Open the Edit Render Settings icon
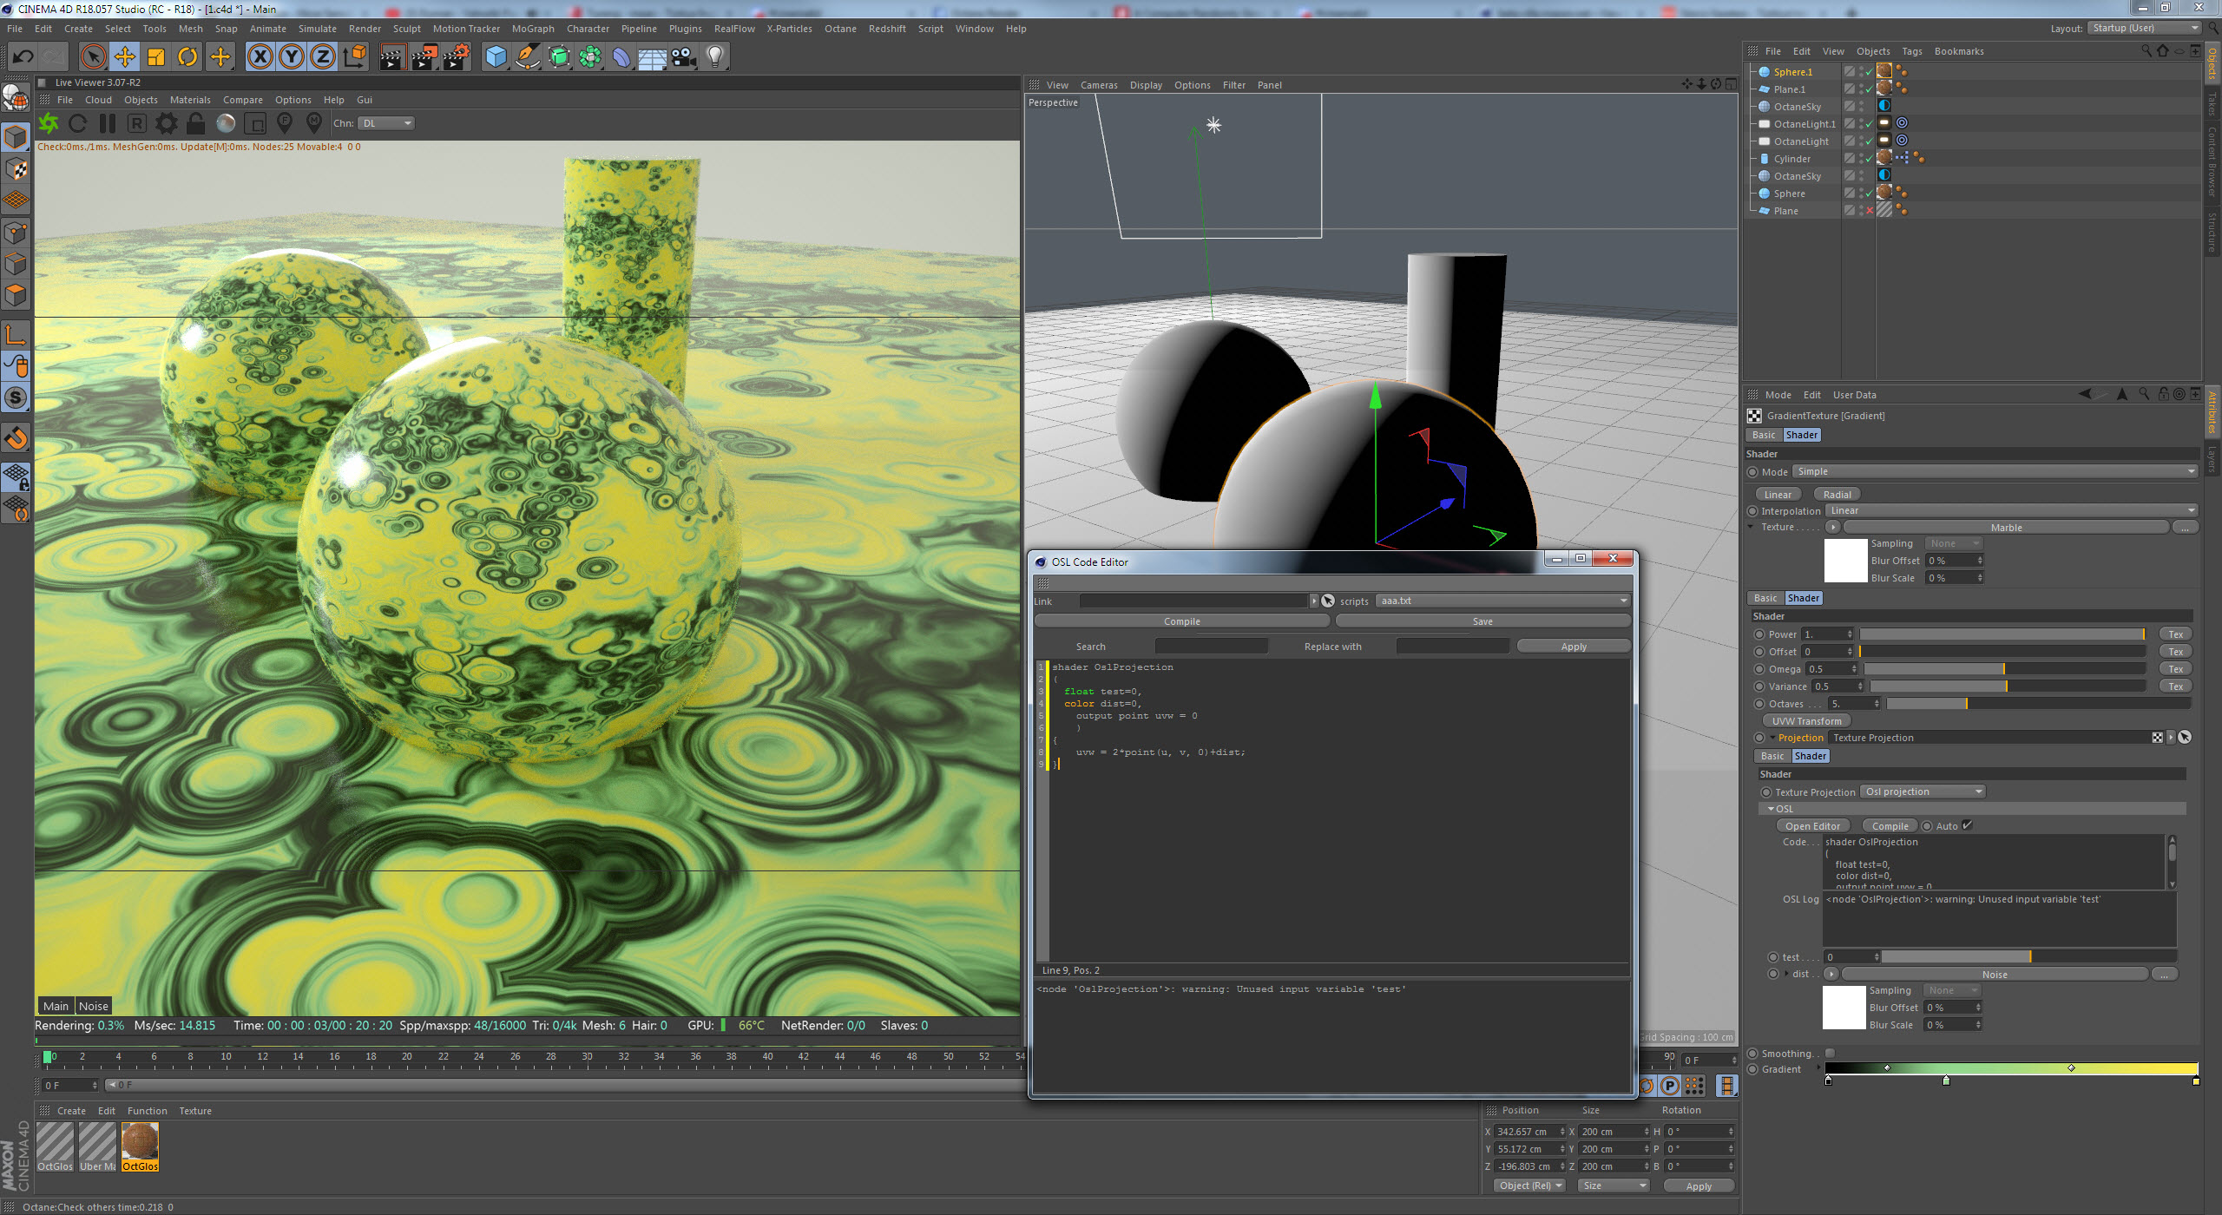This screenshot has height=1215, width=2222. 456,57
